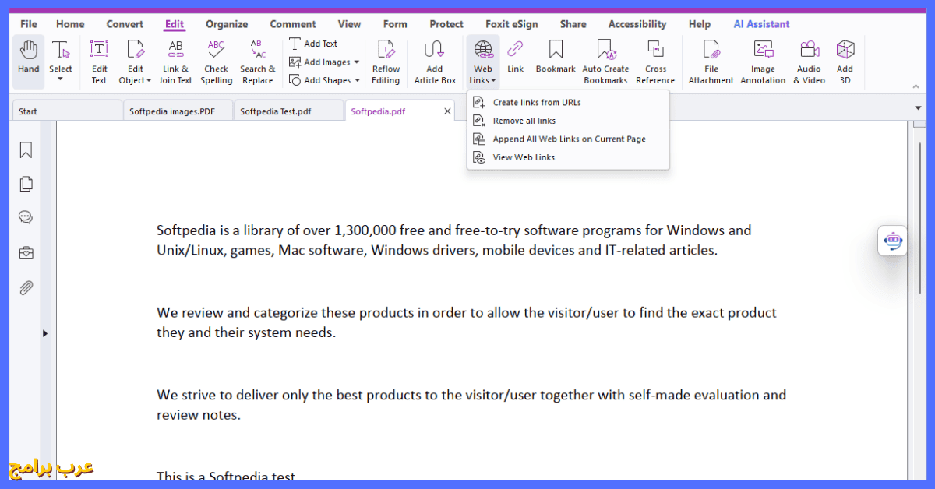Collapse the Web Links dropdown button
935x489 pixels.
coord(483,61)
